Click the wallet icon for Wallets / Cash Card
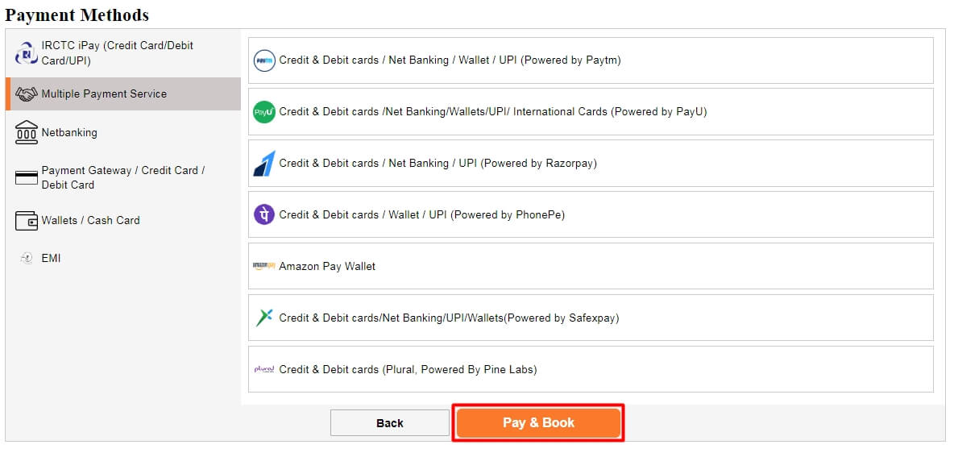958x457 pixels. (27, 221)
